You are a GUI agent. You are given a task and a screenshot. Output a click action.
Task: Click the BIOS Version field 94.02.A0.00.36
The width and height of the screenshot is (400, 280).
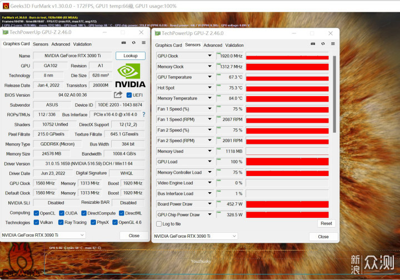[72, 95]
